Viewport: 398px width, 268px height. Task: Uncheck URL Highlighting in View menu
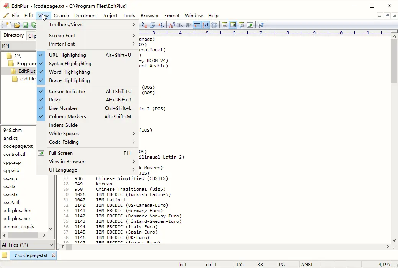(88, 55)
